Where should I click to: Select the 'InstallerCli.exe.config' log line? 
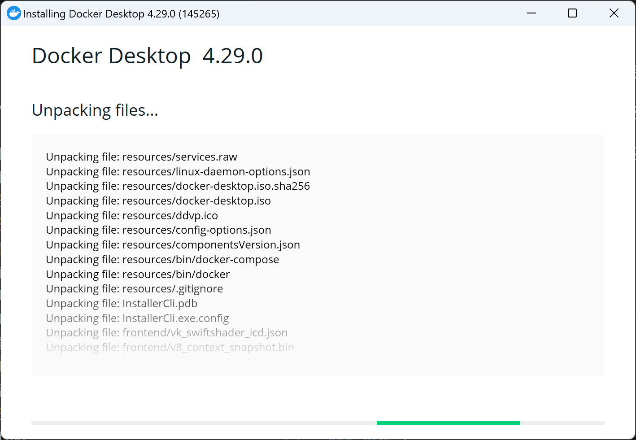pos(137,318)
